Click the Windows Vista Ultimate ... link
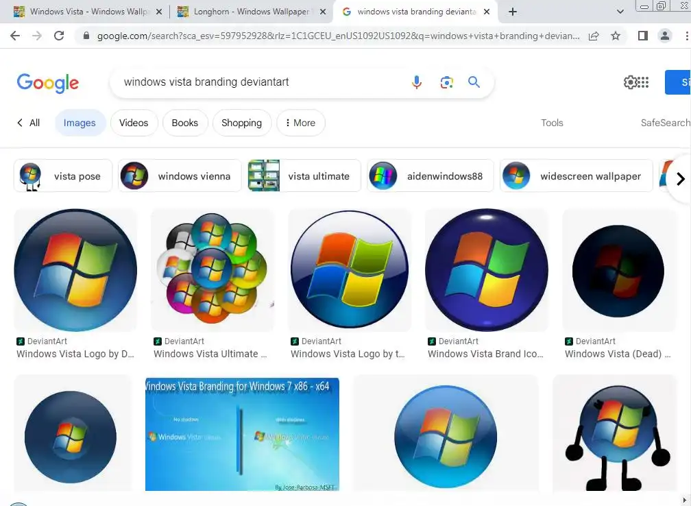The width and height of the screenshot is (691, 506). pyautogui.click(x=210, y=354)
